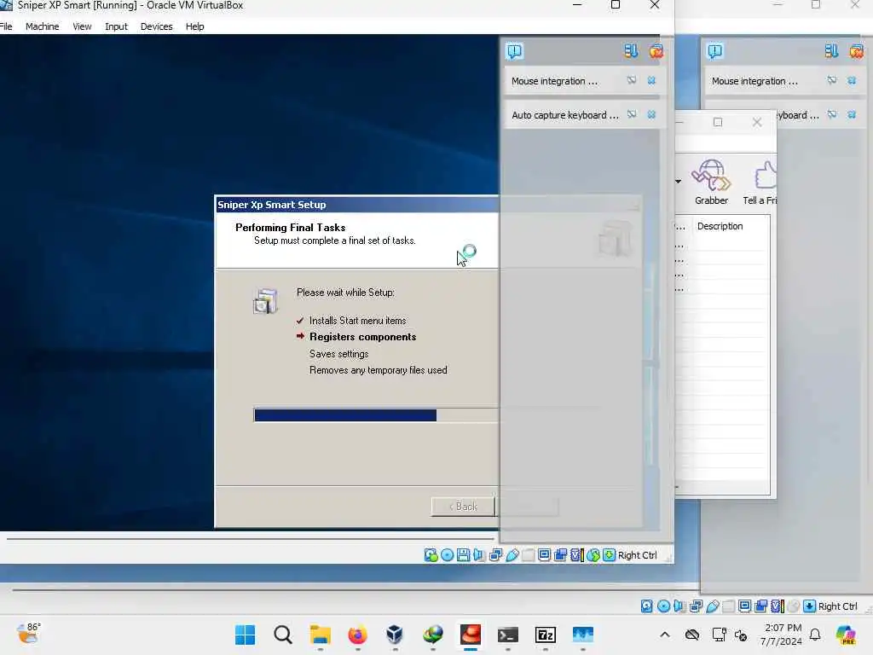Image resolution: width=873 pixels, height=655 pixels.
Task: Click Right Ctrl host key label in Sniper XP Smart window
Action: (x=638, y=555)
